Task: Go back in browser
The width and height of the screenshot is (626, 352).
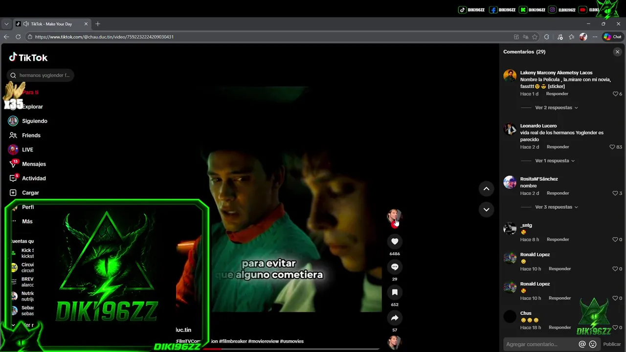Action: [x=6, y=37]
